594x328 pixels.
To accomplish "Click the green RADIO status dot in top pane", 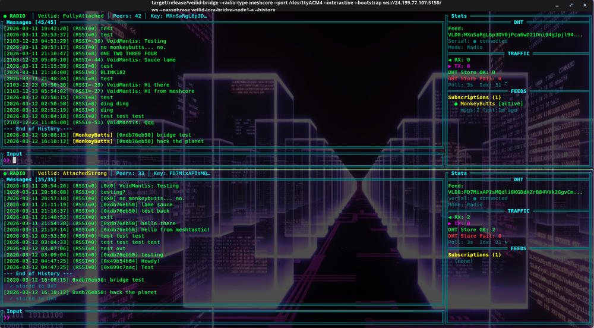I will 6,16.
